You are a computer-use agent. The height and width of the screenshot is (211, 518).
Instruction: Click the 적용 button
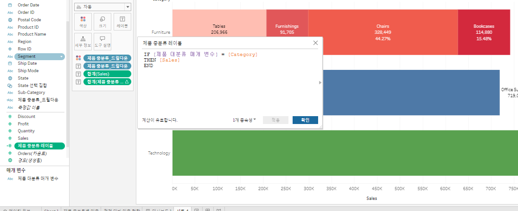(275, 120)
